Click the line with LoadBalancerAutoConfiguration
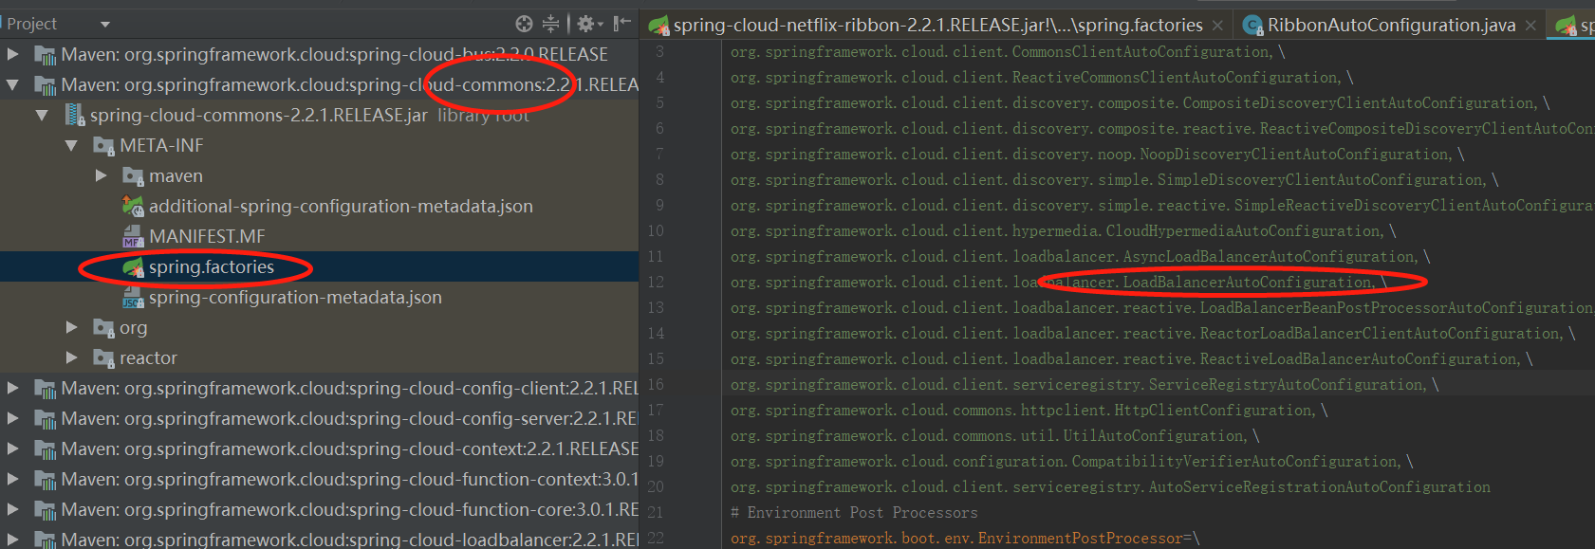The image size is (1595, 549). pyautogui.click(x=1059, y=282)
